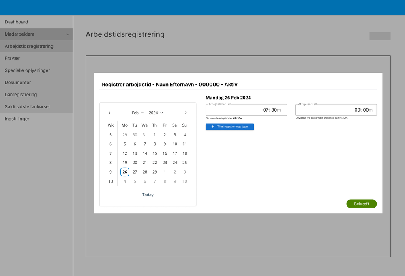Click the grey button beside the page heading

380,36
